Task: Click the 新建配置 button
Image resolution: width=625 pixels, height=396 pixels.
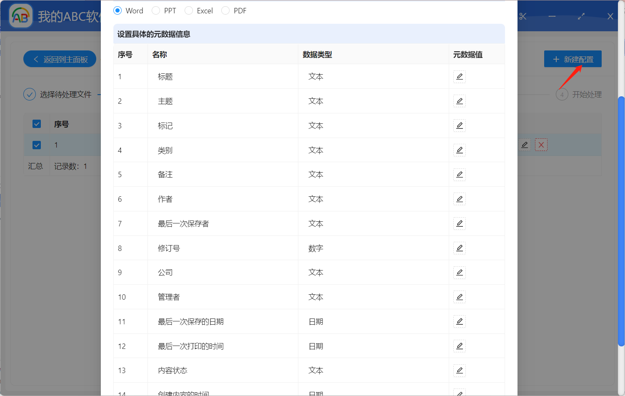Action: pos(573,59)
